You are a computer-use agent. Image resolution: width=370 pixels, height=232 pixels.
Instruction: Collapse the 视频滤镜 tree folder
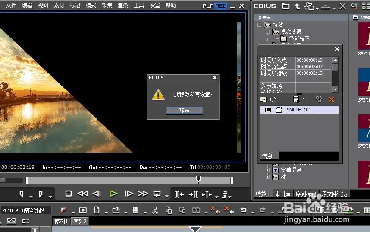(x=267, y=32)
